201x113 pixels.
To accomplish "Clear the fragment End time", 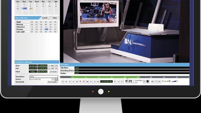I will click(x=57, y=68).
